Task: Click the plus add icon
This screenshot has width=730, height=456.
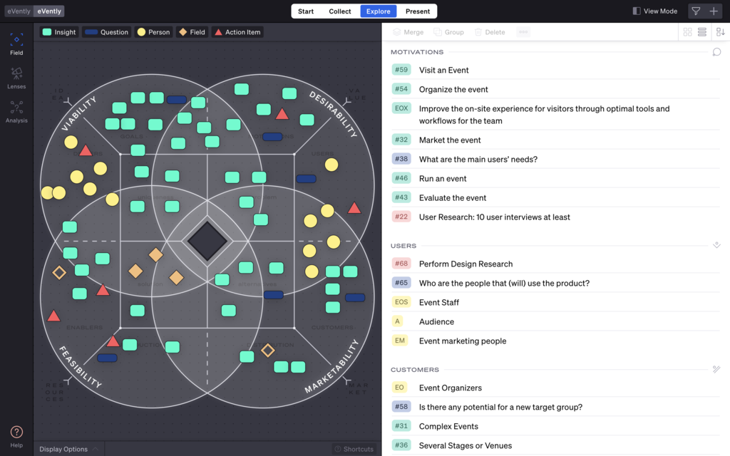Action: click(x=713, y=11)
